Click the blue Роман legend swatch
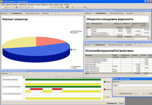This screenshot has height=105, width=152. coord(71,50)
